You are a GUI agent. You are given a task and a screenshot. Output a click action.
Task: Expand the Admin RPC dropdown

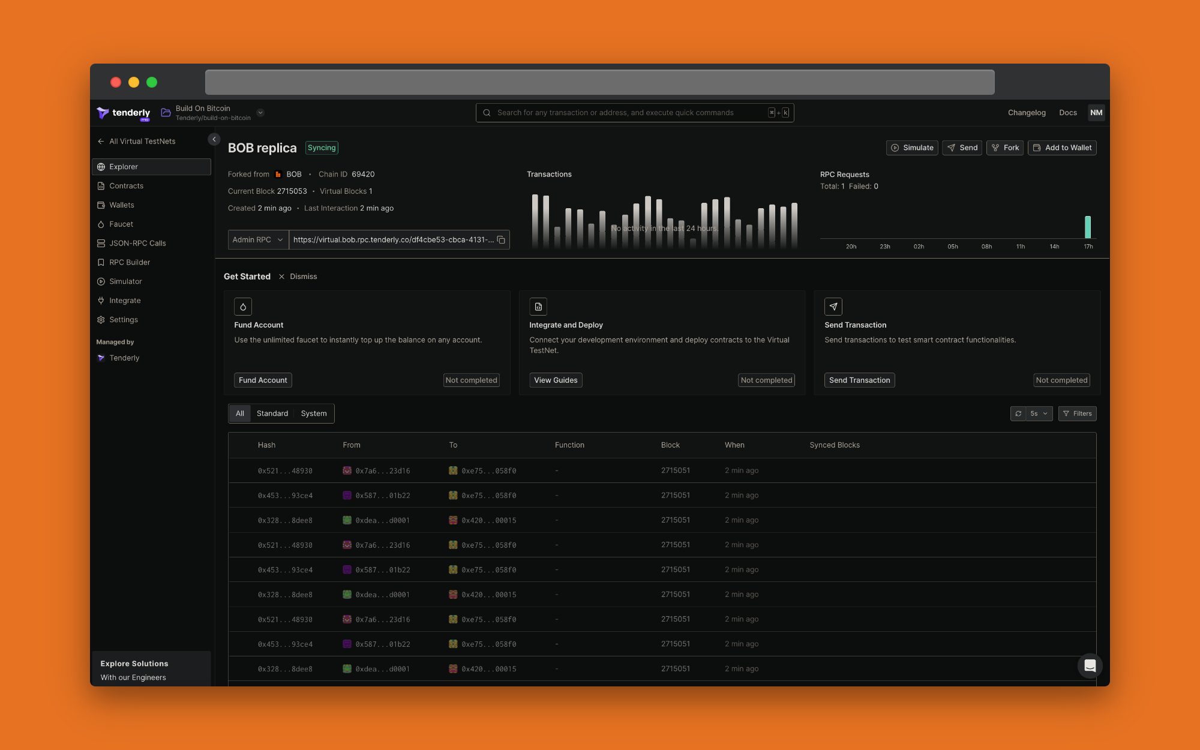coord(258,240)
